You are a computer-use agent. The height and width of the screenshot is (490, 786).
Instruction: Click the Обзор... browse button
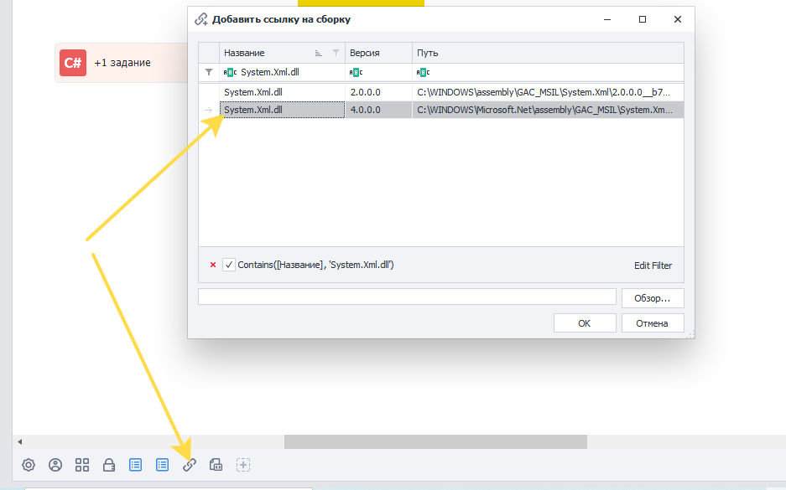click(x=653, y=298)
